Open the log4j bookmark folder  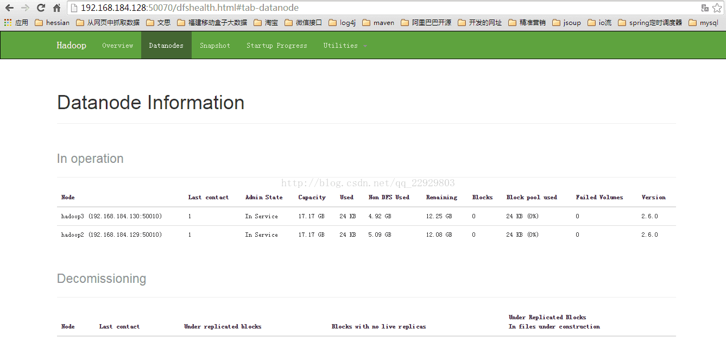(342, 23)
